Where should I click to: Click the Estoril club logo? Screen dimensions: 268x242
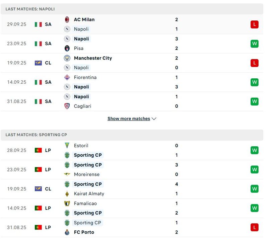(x=67, y=146)
